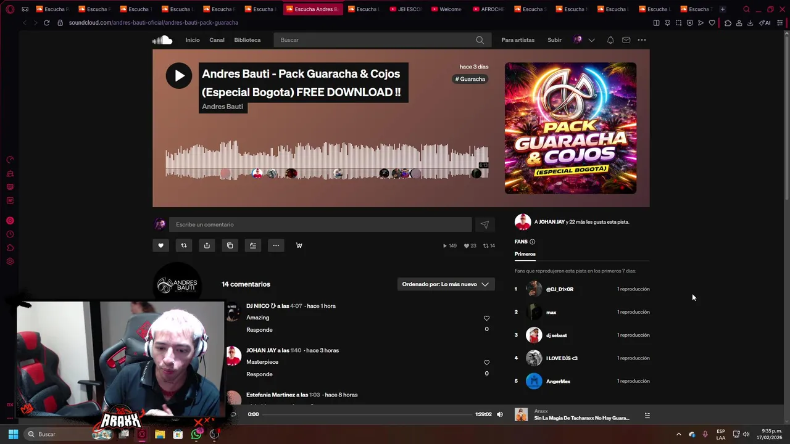Image resolution: width=790 pixels, height=444 pixels.
Task: Click the SoundCloud logo
Action: click(162, 40)
